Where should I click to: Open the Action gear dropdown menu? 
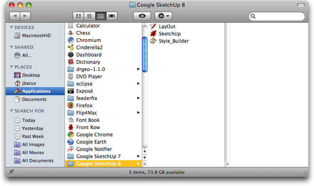click(163, 16)
